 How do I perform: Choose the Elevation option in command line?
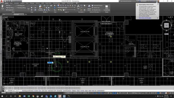(59, 91)
